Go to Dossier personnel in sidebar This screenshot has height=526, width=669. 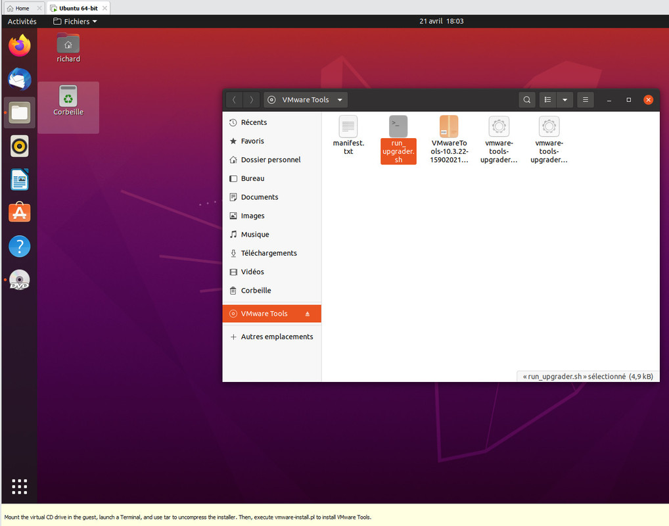click(x=272, y=160)
